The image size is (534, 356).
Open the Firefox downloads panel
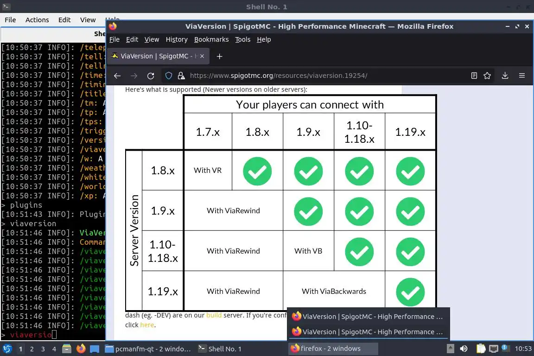(x=505, y=76)
